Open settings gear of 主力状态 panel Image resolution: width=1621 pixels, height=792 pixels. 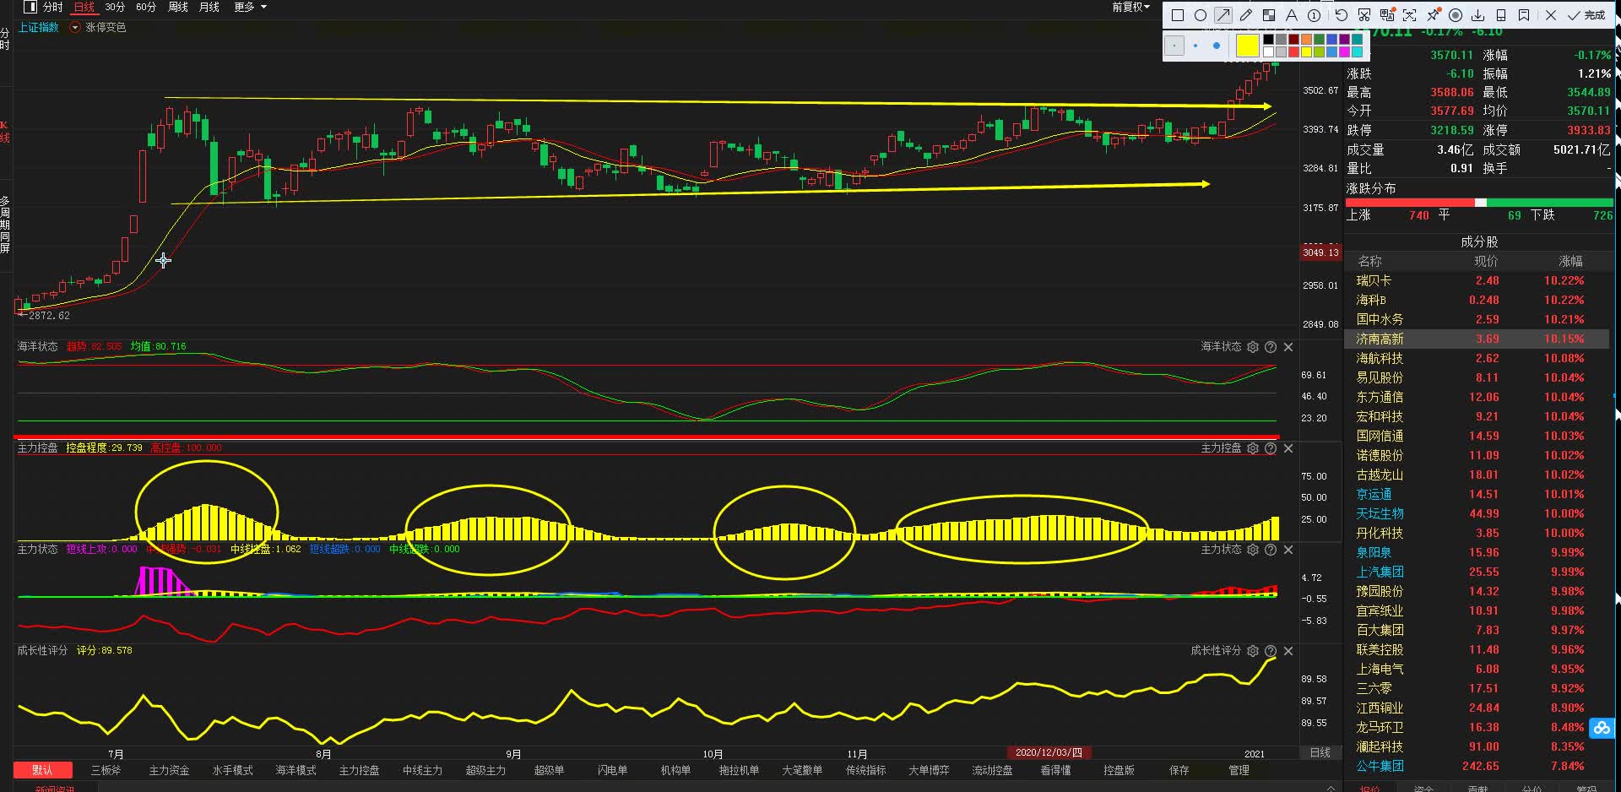pyautogui.click(x=1253, y=550)
